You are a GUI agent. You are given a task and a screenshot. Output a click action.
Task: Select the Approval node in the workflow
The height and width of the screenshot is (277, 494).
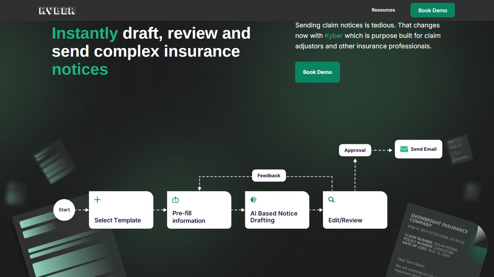click(x=355, y=150)
